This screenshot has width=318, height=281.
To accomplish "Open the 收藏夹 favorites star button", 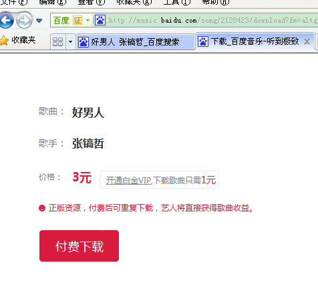I will (18, 41).
